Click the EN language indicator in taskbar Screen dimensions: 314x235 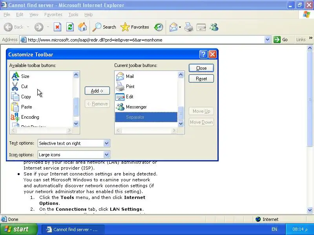[x=274, y=229]
